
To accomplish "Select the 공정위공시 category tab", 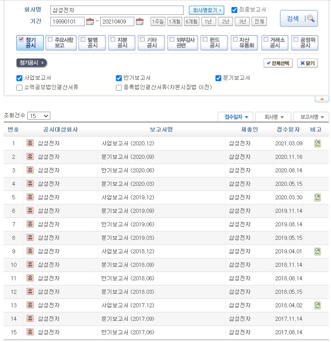I will (305, 43).
